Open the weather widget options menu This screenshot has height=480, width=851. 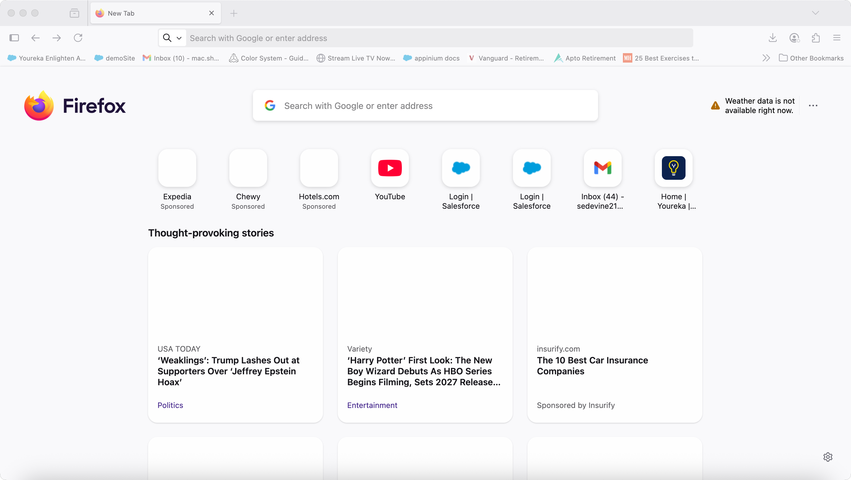coord(813,106)
